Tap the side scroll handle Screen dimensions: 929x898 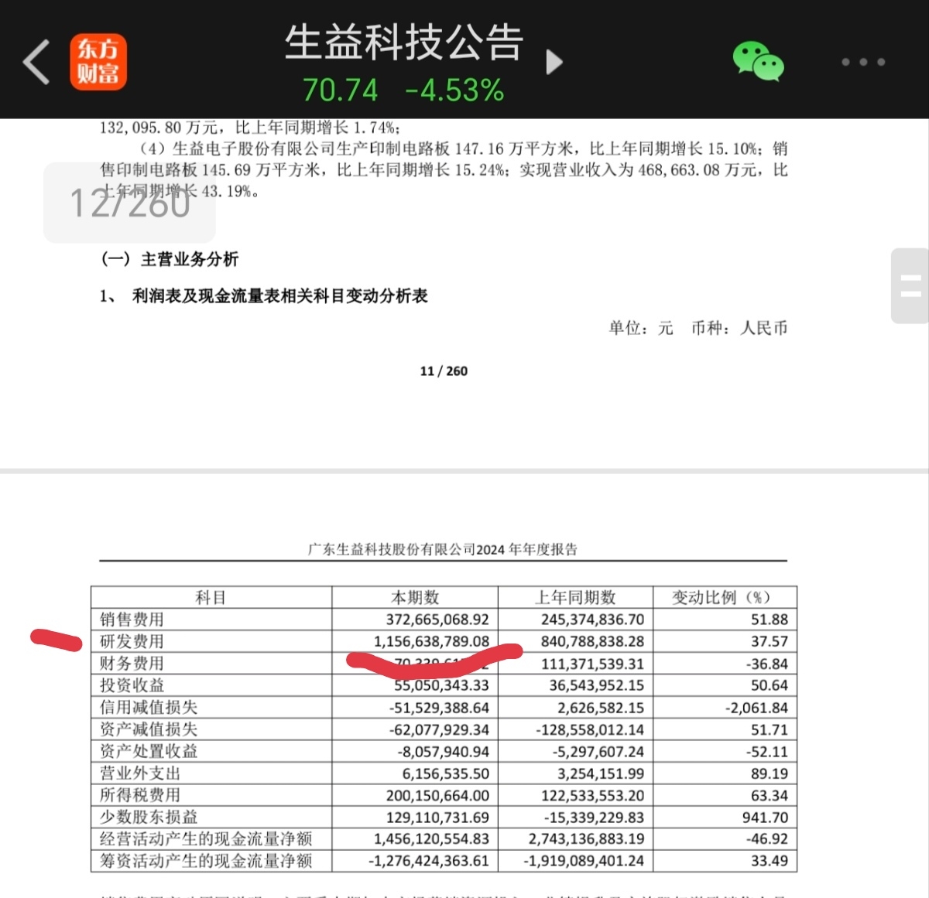click(x=910, y=285)
